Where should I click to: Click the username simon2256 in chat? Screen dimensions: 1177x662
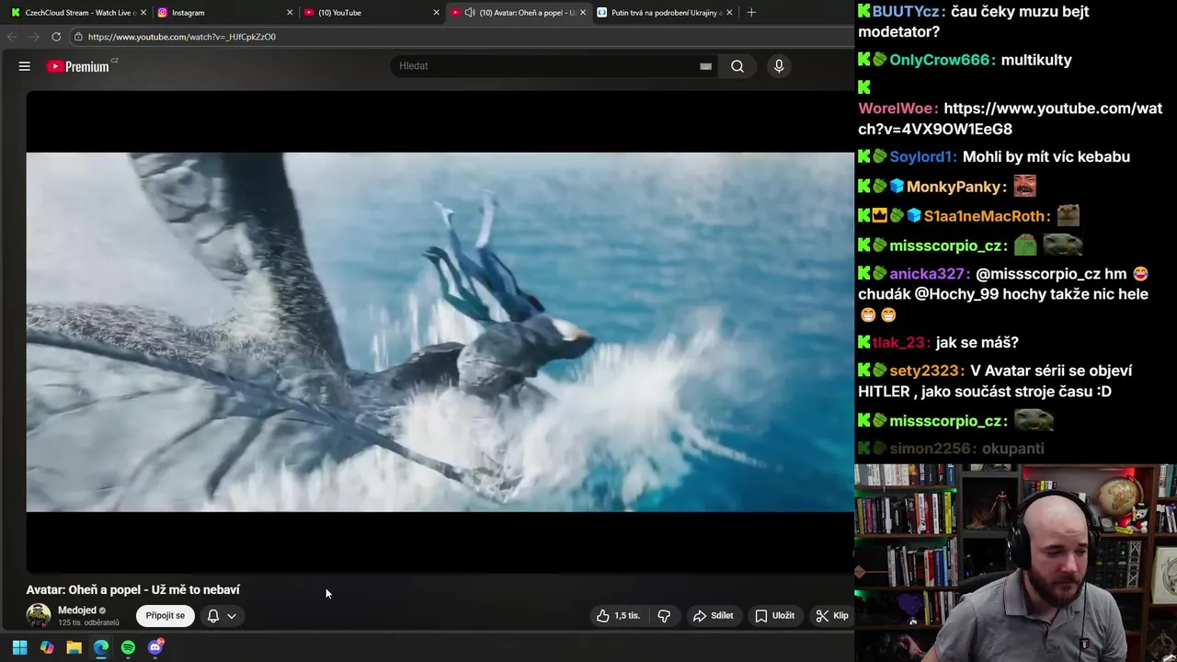931,449
